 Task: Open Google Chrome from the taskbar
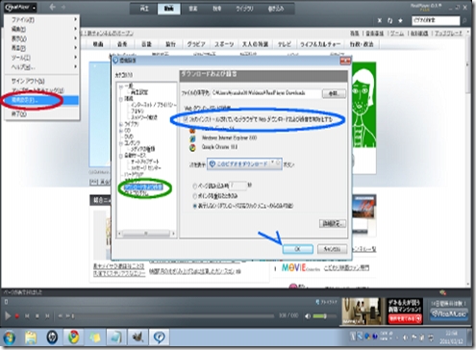[73, 337]
